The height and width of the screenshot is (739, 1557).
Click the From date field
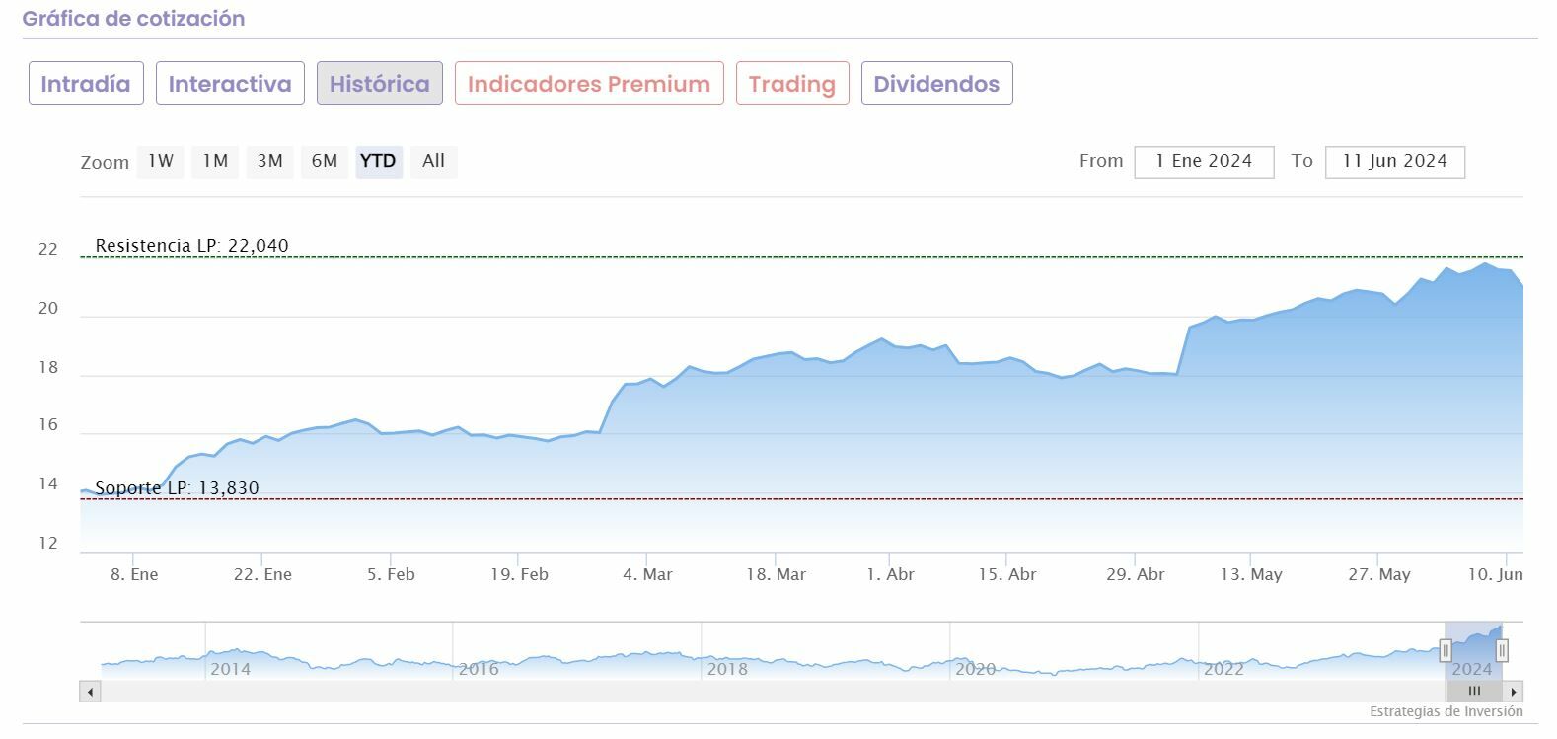[1204, 162]
